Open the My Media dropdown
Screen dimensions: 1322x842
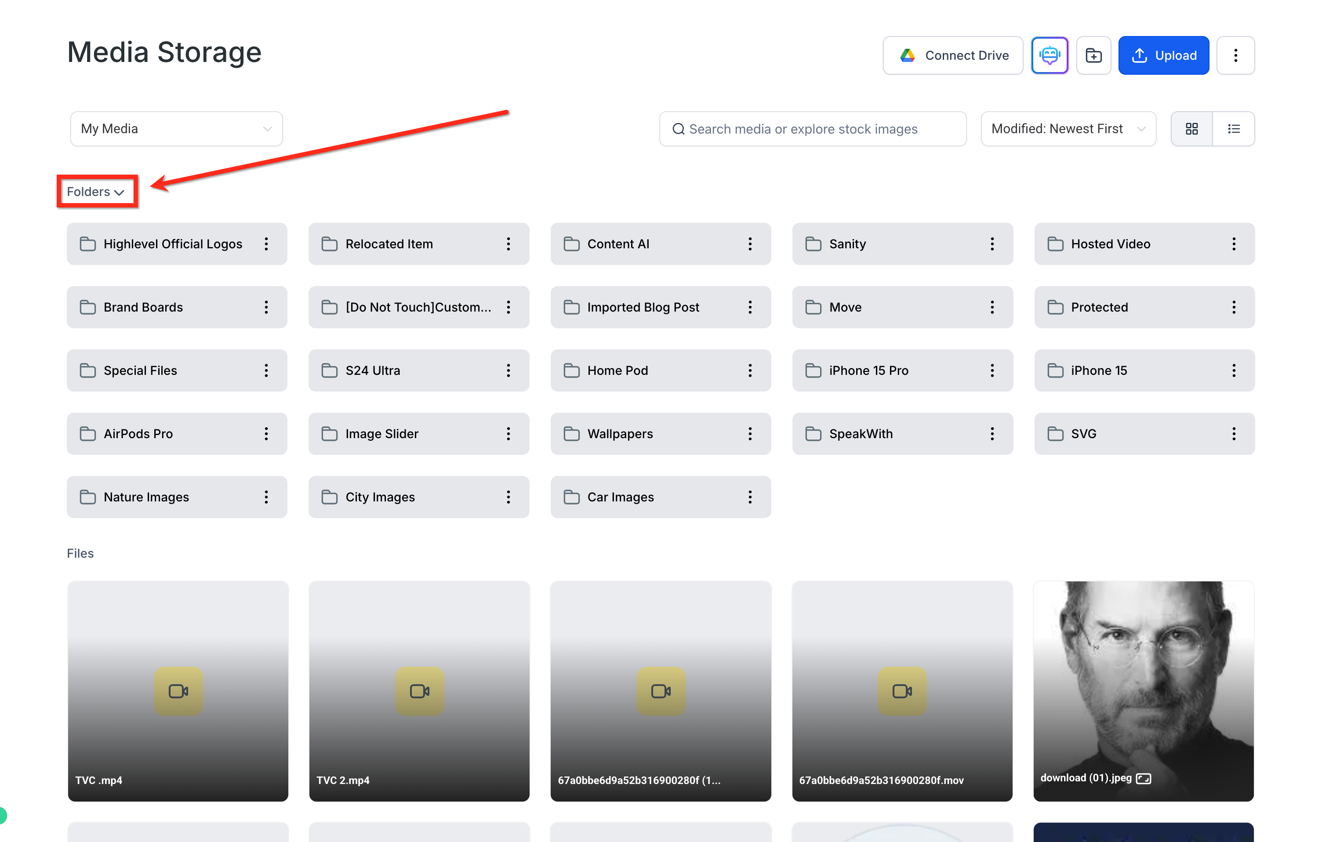point(176,129)
